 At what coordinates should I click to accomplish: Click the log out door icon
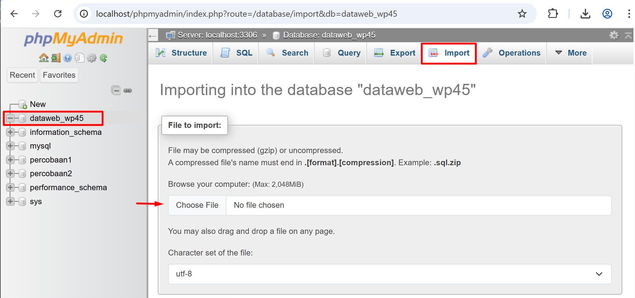56,58
